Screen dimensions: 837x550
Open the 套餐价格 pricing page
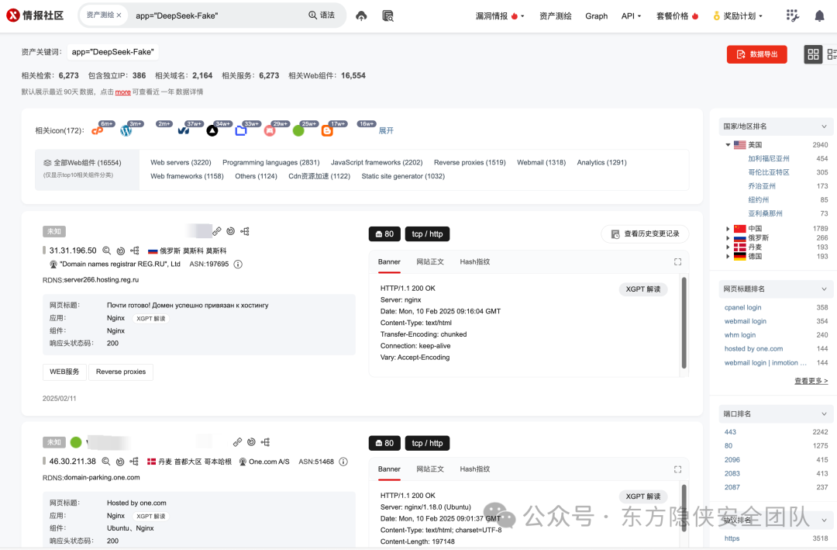677,16
